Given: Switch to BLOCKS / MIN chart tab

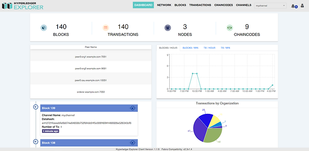Looking at the screenshot, I should click(x=190, y=48).
